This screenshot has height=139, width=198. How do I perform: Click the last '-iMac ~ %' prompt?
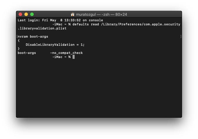tap(62, 57)
